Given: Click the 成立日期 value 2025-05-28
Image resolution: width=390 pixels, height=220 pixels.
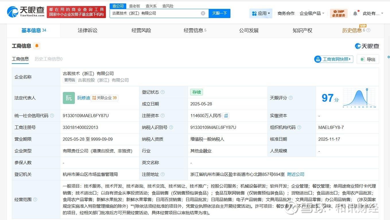Looking at the screenshot, I should pos(201,104).
